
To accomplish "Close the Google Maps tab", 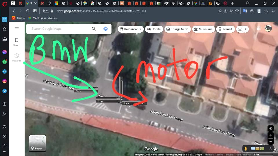I will (35, 3).
